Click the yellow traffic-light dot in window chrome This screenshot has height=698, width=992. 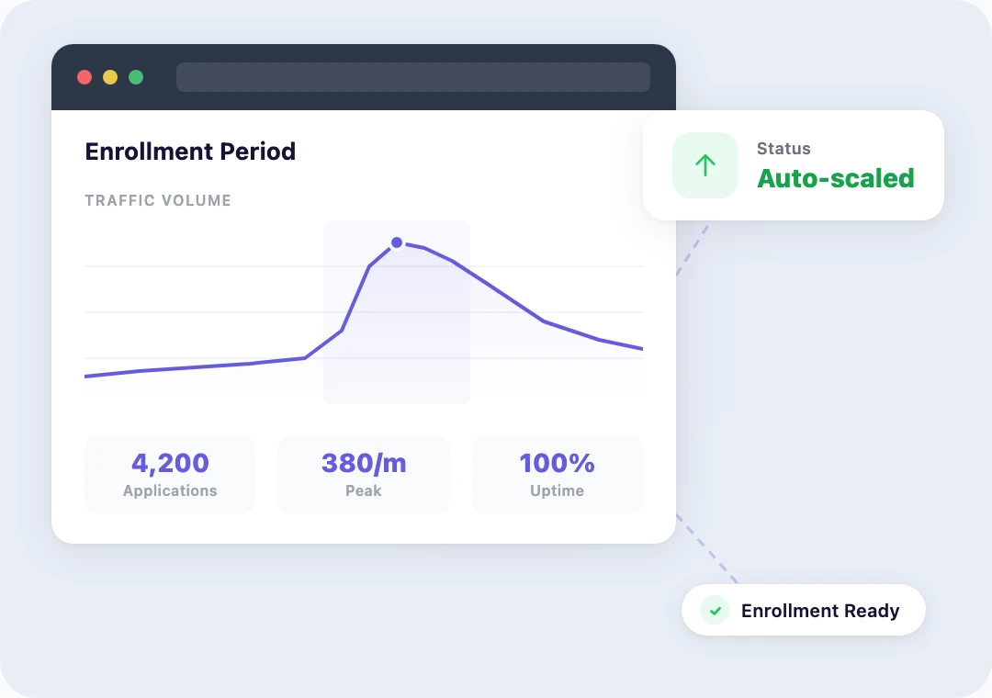tap(110, 77)
